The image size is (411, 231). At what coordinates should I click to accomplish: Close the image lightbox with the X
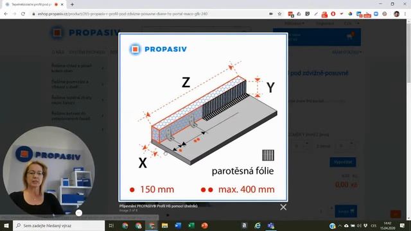click(283, 207)
